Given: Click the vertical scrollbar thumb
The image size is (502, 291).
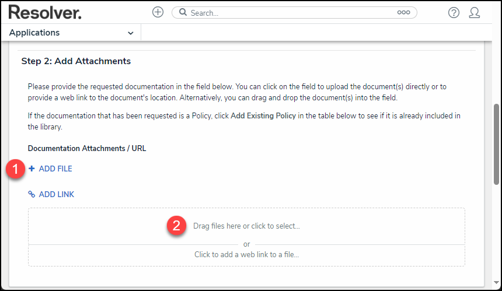Looking at the screenshot, I should pyautogui.click(x=497, y=144).
